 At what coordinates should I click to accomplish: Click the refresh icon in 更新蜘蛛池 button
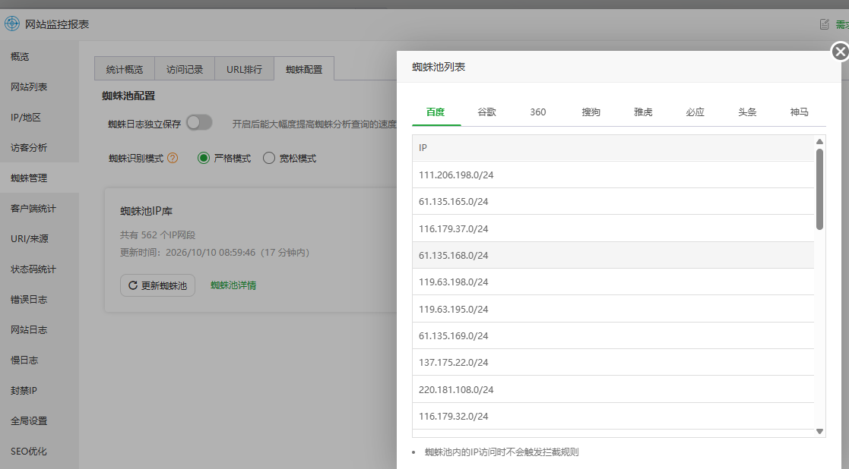click(133, 285)
